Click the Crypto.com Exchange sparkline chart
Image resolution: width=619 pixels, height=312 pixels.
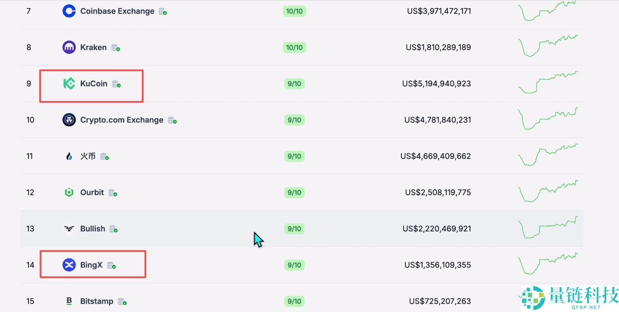tap(548, 119)
